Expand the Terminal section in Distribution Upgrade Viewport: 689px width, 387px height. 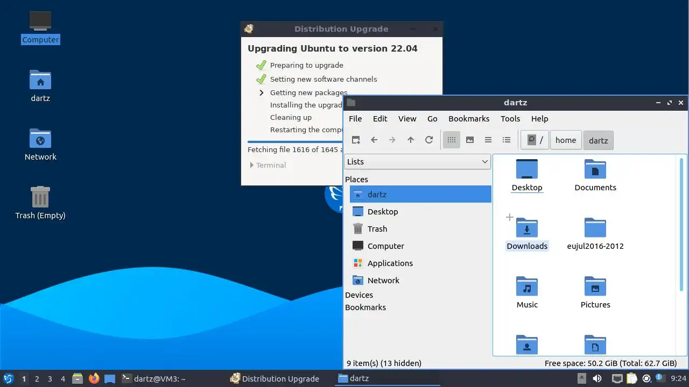tap(268, 165)
